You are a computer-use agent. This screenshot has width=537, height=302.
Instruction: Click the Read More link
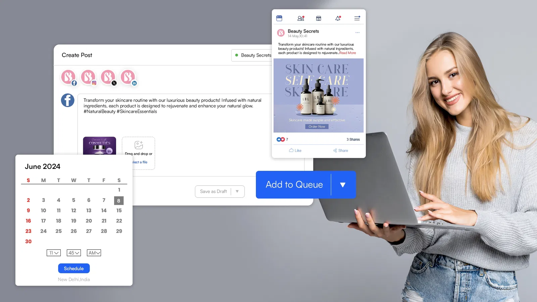point(347,53)
